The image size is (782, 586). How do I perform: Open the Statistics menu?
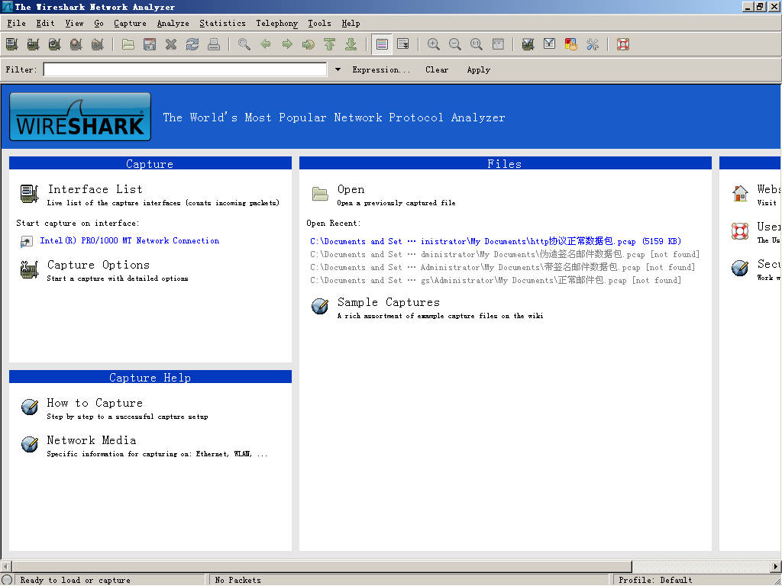[222, 24]
